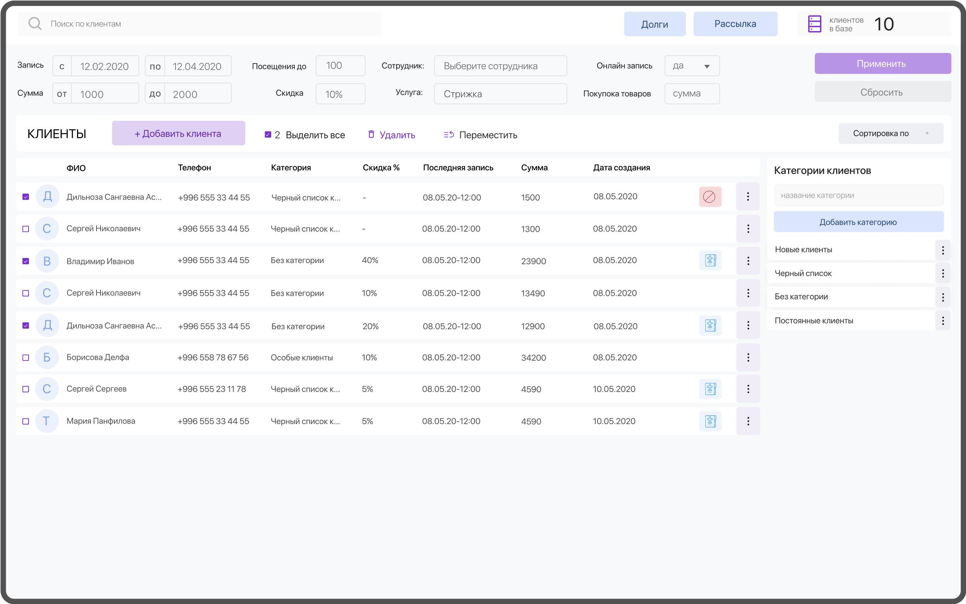This screenshot has width=966, height=604.
Task: Click the название категории input field
Action: click(859, 195)
